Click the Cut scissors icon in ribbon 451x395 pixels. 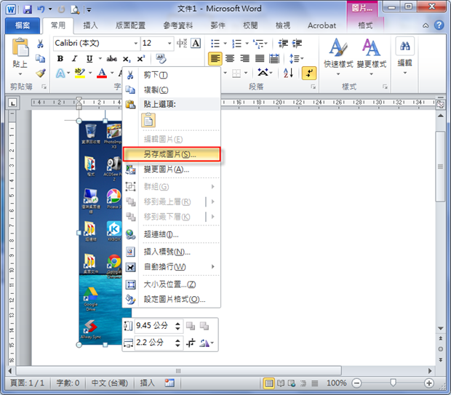pyautogui.click(x=40, y=44)
